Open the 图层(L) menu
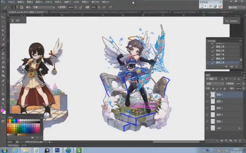 [39, 2]
